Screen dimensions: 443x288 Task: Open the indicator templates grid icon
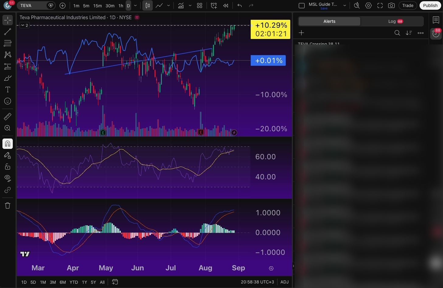pos(200,5)
